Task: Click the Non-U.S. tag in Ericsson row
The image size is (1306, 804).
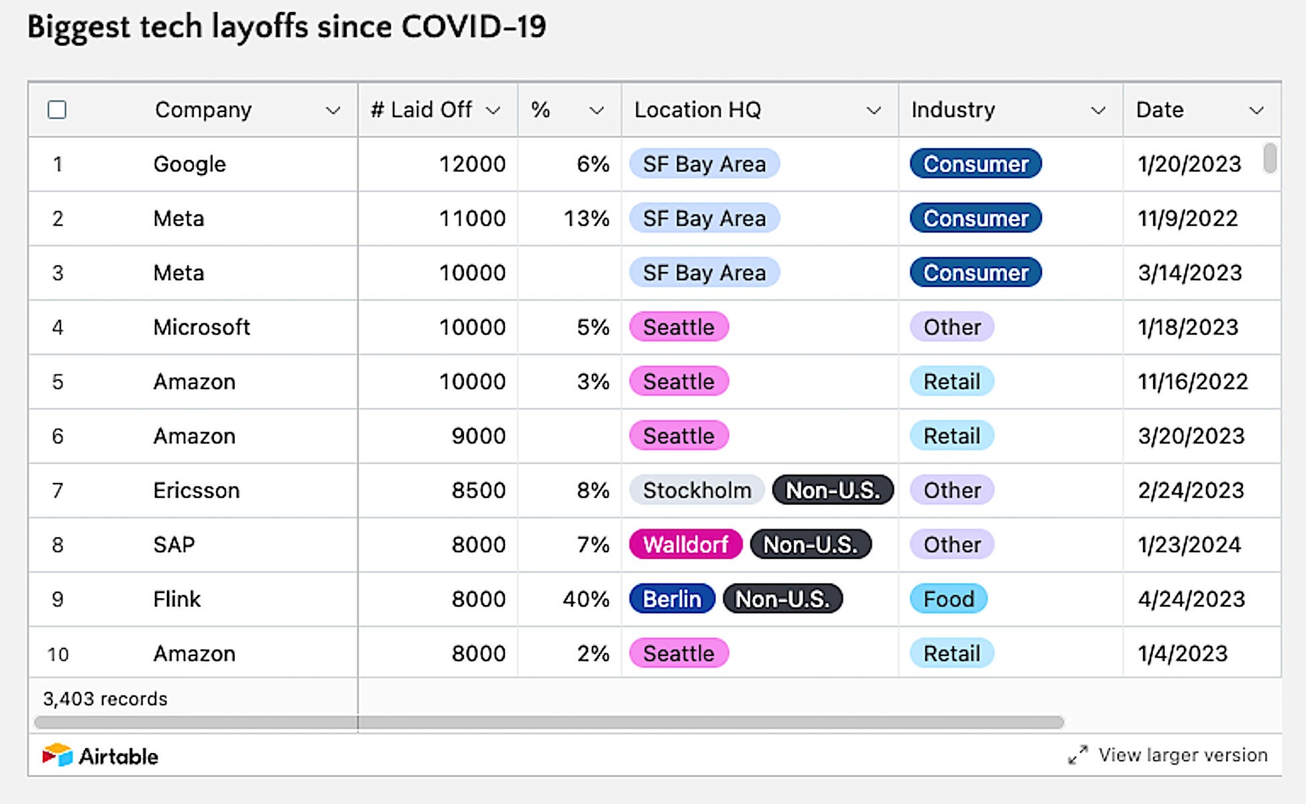Action: point(833,490)
